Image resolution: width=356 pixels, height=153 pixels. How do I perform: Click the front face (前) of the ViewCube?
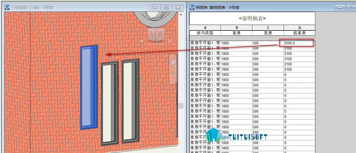point(160,34)
